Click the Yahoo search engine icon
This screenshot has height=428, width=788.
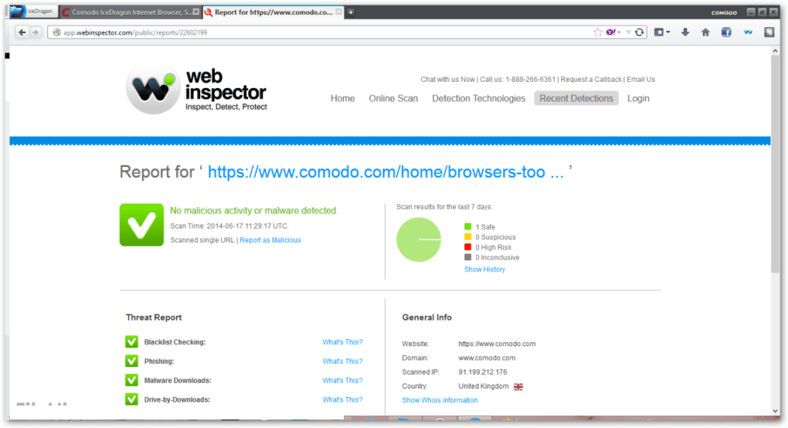pyautogui.click(x=610, y=32)
